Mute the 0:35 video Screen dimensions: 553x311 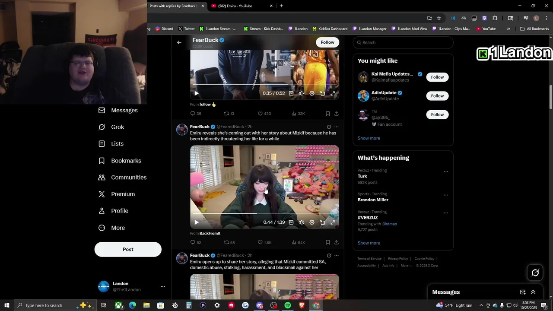[x=302, y=93]
